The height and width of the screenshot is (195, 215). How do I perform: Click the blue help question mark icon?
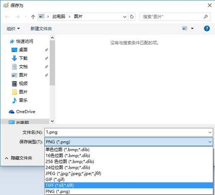207,28
